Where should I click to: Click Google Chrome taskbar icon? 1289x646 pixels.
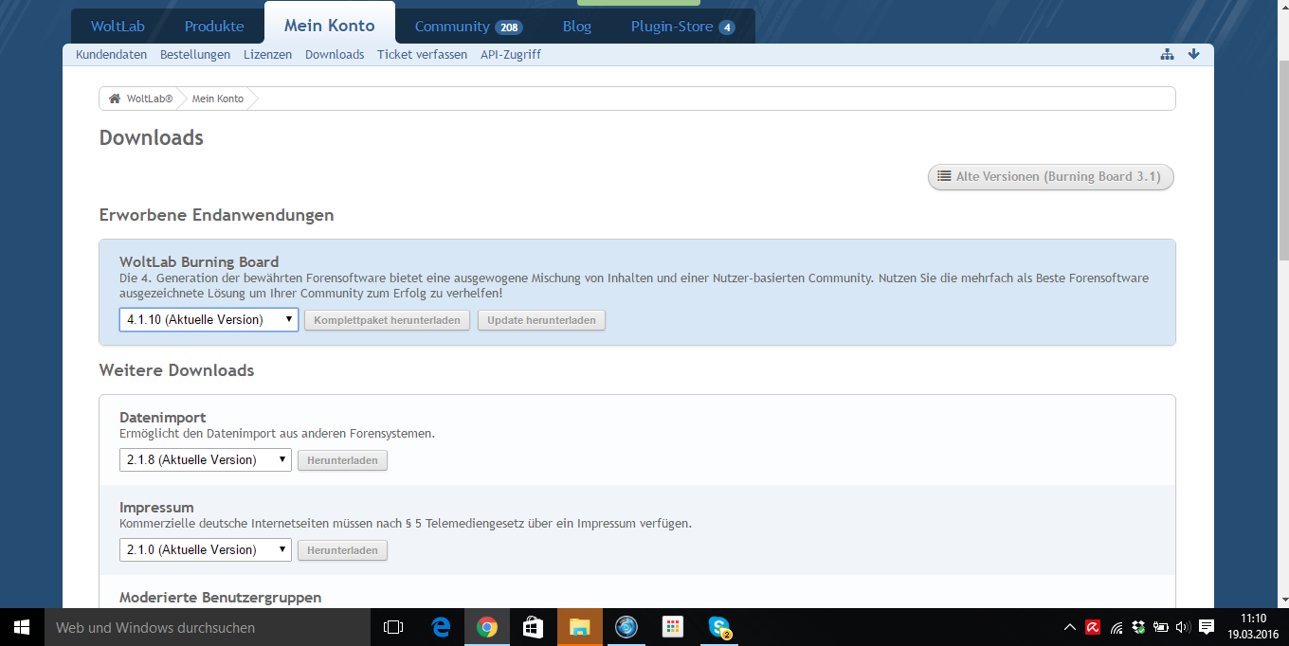pyautogui.click(x=487, y=627)
